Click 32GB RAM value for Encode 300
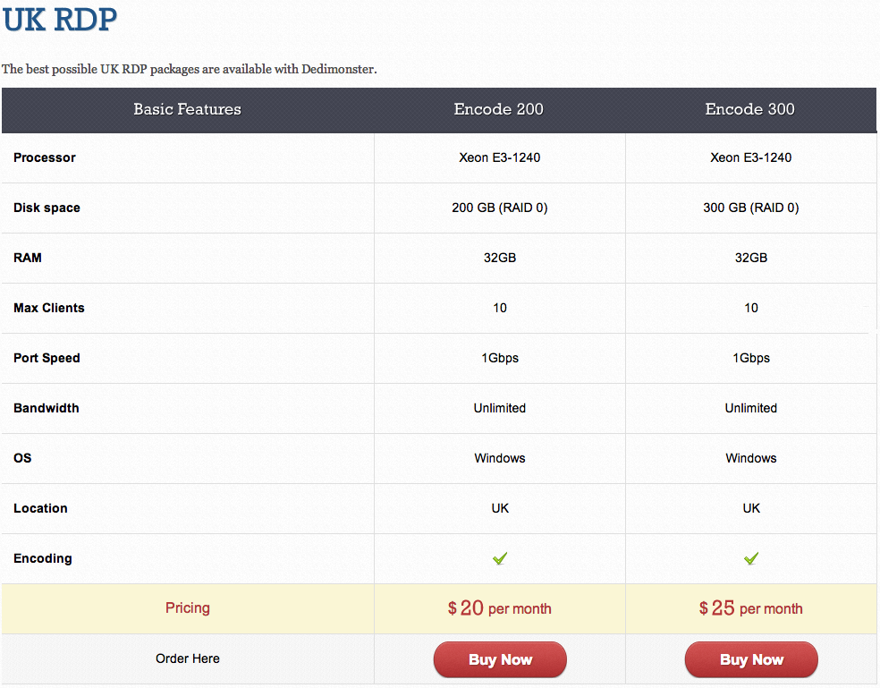The height and width of the screenshot is (688, 880). click(751, 258)
